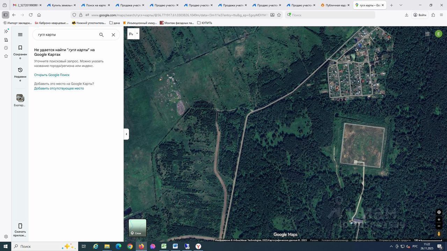Bookmark this page with the star
Viewport: 447px width, 251px height.
pyautogui.click(x=279, y=15)
